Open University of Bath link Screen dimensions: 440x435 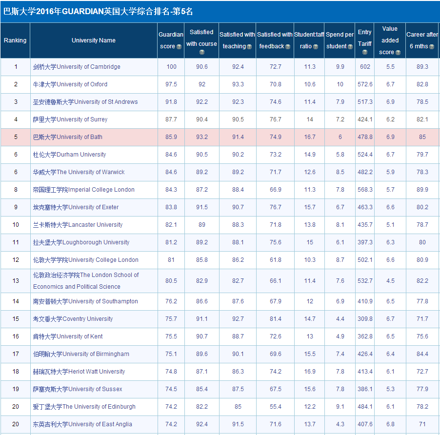(68, 137)
